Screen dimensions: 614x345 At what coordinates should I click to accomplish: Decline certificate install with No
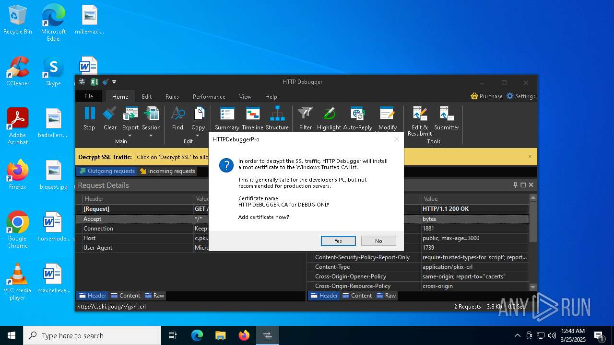coord(378,241)
